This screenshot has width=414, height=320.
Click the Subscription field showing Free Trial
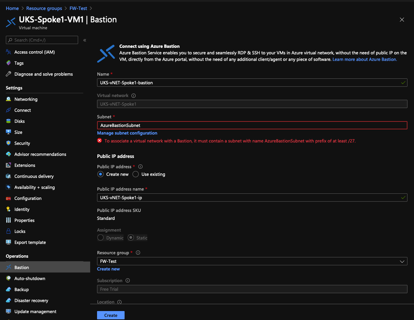(x=252, y=289)
